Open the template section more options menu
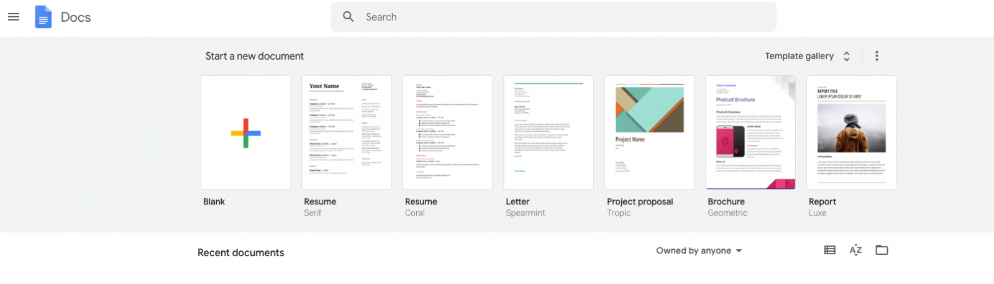This screenshot has width=994, height=284. coord(877,56)
